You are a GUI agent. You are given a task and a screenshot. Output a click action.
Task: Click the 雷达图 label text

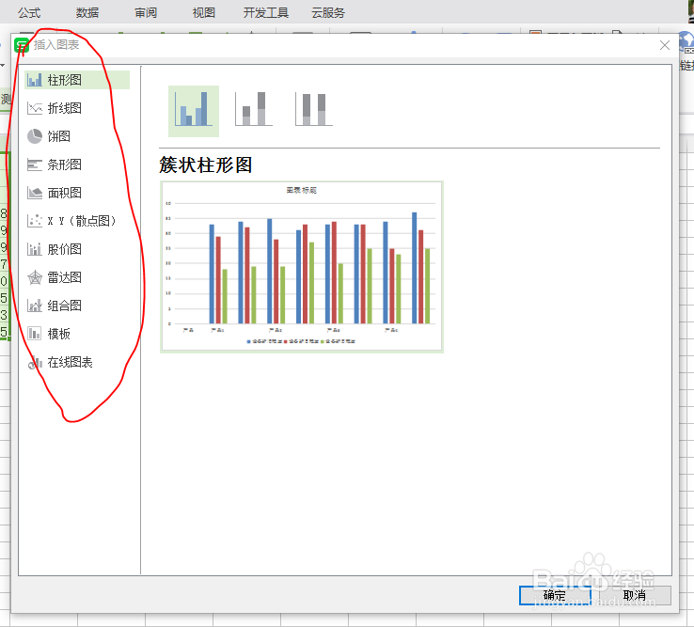65,277
